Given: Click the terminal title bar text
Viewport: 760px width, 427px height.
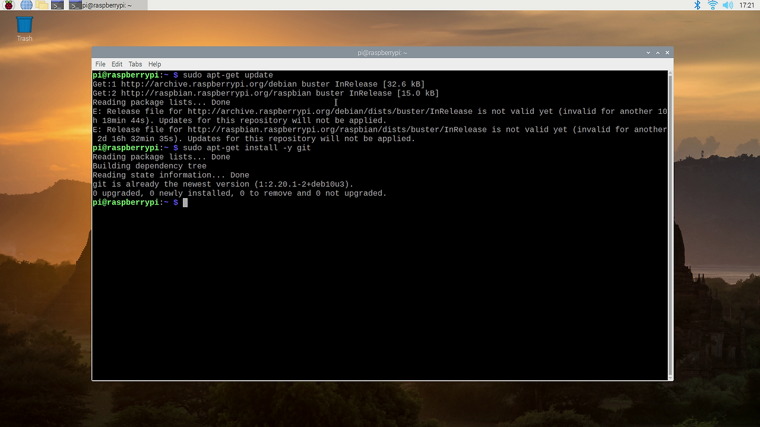Looking at the screenshot, I should point(382,53).
